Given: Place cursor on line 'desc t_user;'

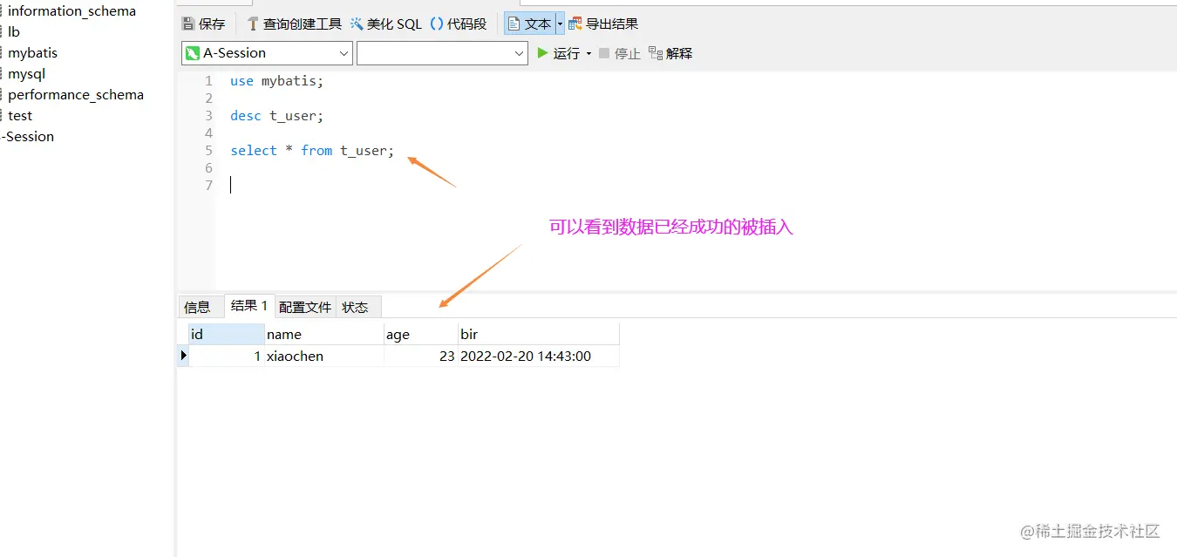Looking at the screenshot, I should click(276, 116).
